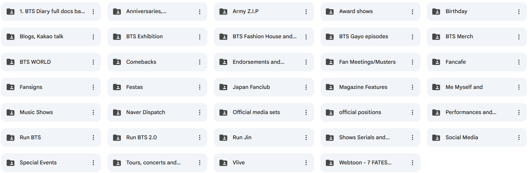Viewport: 532px width, 173px height.
Task: Select the BTS Exhibition folder name
Action: click(145, 37)
